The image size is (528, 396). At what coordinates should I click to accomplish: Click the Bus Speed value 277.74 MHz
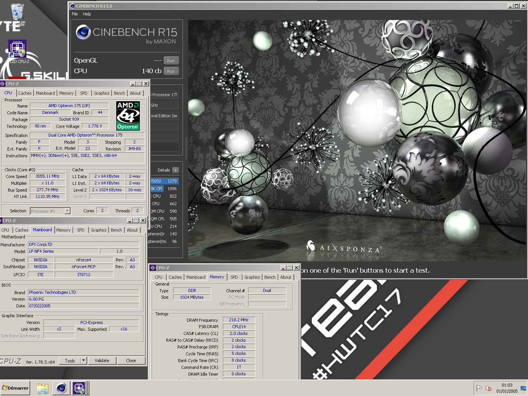[48, 190]
